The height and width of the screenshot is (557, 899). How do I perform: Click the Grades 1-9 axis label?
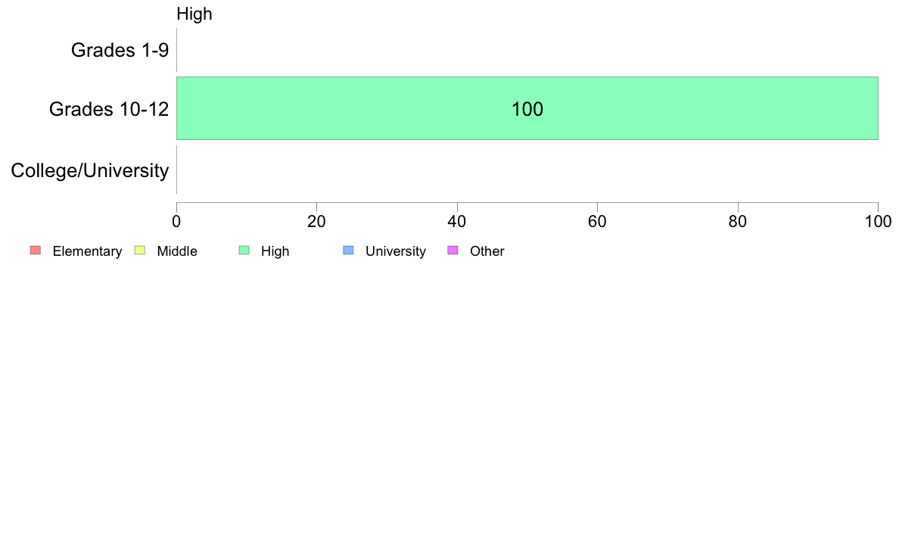point(120,50)
